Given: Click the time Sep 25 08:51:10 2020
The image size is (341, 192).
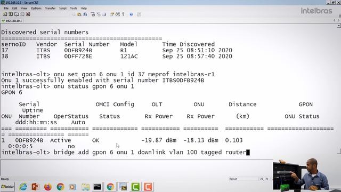Looking at the screenshot, I should coord(197,51).
